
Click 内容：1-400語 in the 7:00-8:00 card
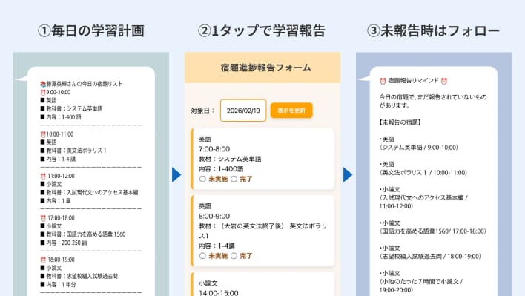[x=221, y=169]
